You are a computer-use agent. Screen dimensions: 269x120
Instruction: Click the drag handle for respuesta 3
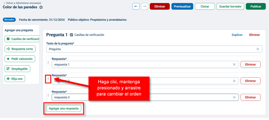coord(48,95)
